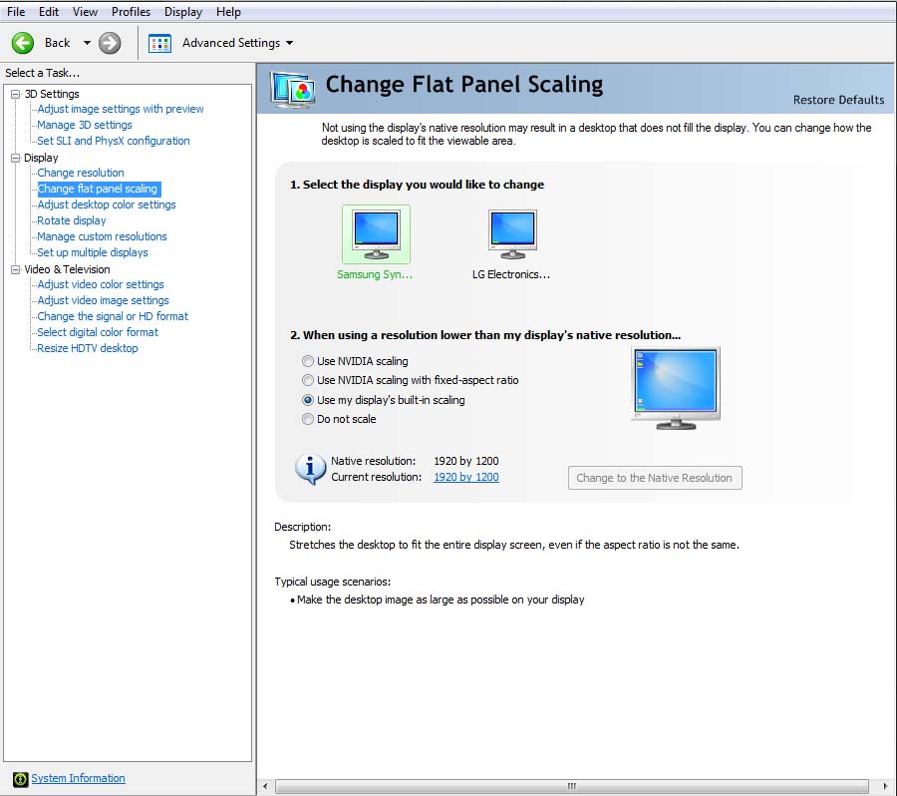Click the native resolution value 1920 by 1200

[x=466, y=461]
